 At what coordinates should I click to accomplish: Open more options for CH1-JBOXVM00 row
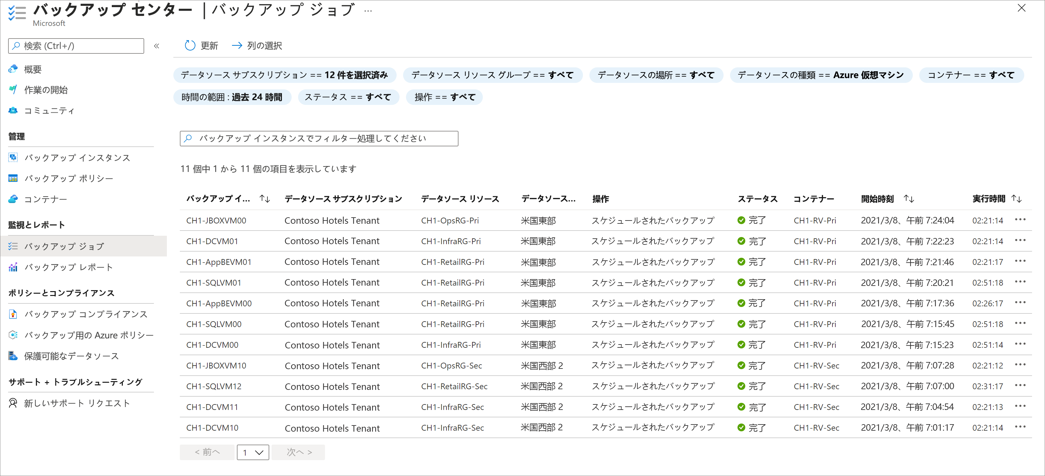[1020, 220]
